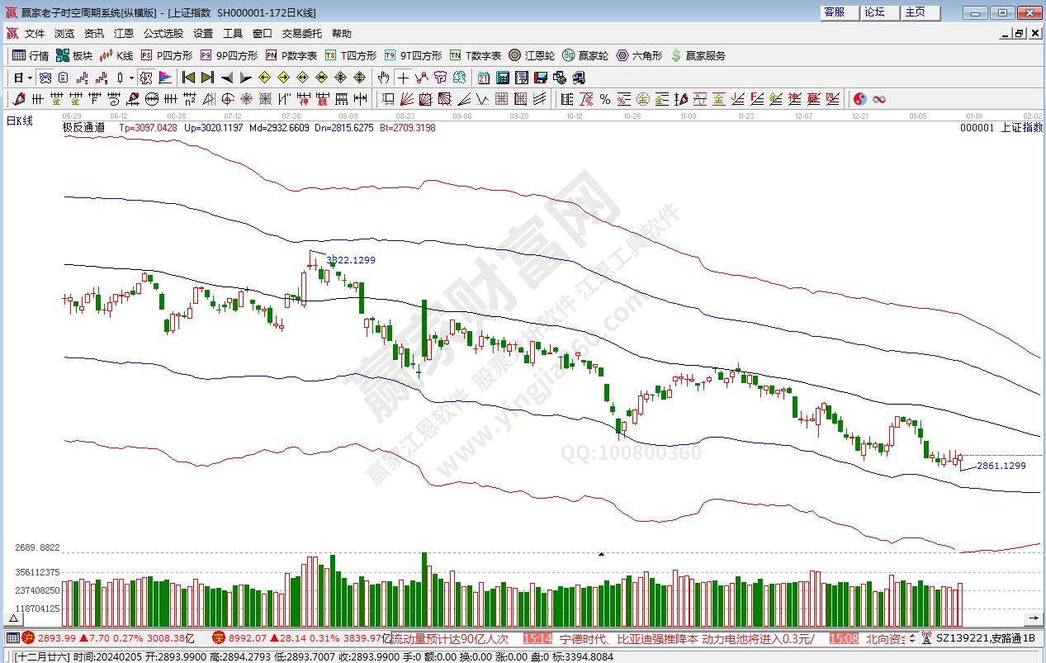Image resolution: width=1046 pixels, height=663 pixels.
Task: Open the 交易委托 menu
Action: (301, 34)
